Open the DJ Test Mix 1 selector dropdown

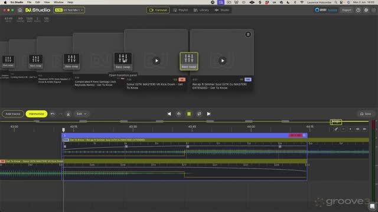(x=69, y=10)
